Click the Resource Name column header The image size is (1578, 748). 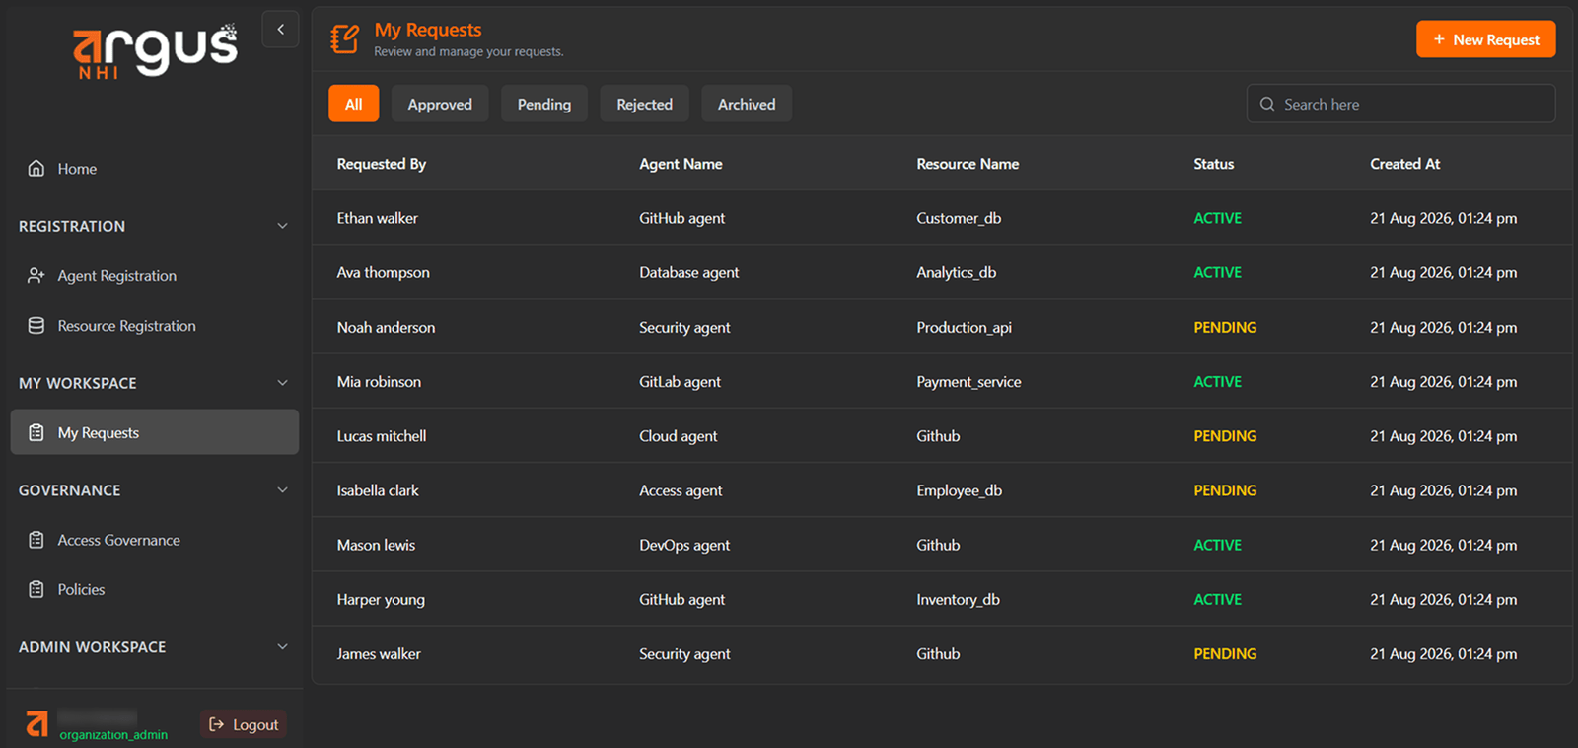(x=968, y=164)
